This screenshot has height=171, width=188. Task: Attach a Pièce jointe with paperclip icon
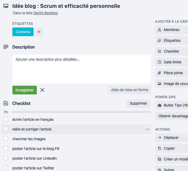click(171, 73)
